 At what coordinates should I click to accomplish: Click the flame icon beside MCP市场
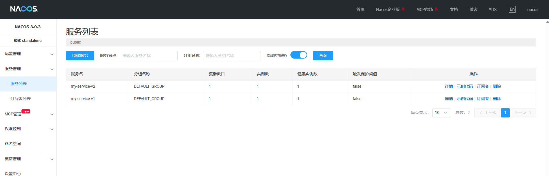pos(436,9)
